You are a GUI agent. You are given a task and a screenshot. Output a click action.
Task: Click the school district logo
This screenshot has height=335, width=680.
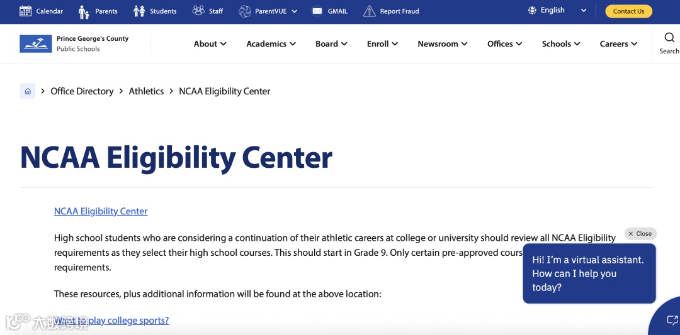point(36,43)
